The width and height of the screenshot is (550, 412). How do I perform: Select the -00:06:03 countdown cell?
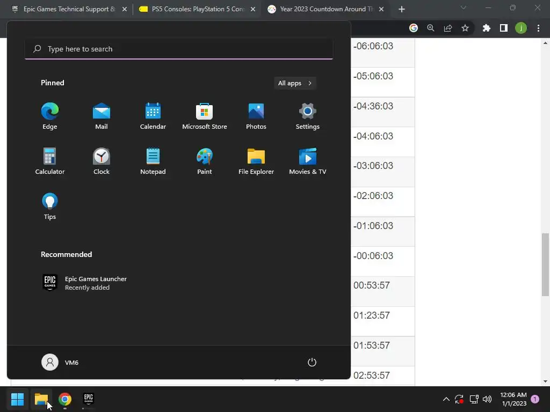tap(382, 262)
